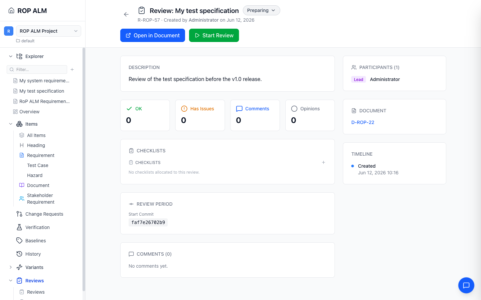Click the Variants sparkle icon

(x=19, y=267)
